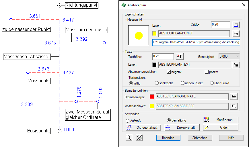The image size is (249, 147).
Task: Click the Messpunkt symbol preview thumbnail
Action: tap(139, 36)
